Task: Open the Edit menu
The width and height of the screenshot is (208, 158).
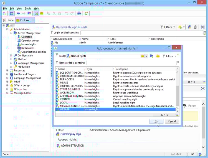Action: click(12, 9)
